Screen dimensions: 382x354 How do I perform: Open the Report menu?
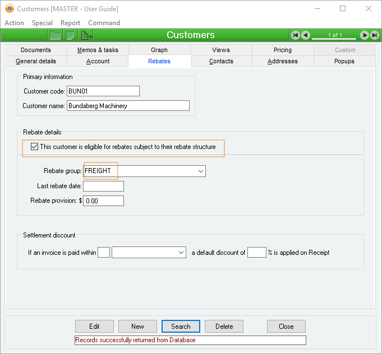point(70,23)
